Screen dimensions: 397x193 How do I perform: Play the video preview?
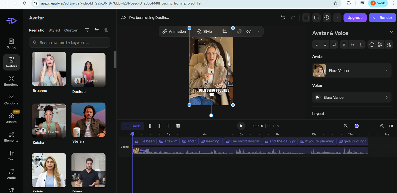[241, 126]
